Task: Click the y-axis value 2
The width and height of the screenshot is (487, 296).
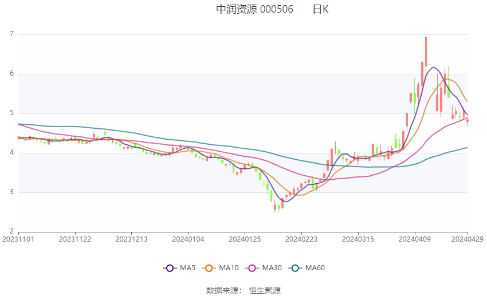Action: click(x=12, y=231)
